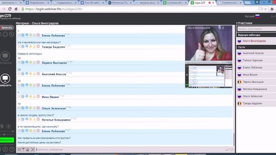Select guest Елена Лобанова in participants list
276x155 pixels.
point(256,68)
